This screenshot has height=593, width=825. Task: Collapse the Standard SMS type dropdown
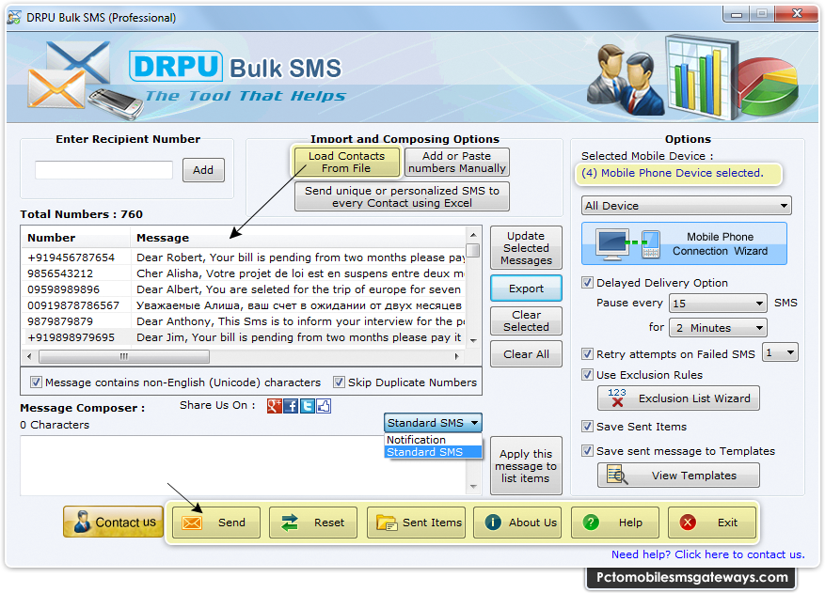[433, 423]
